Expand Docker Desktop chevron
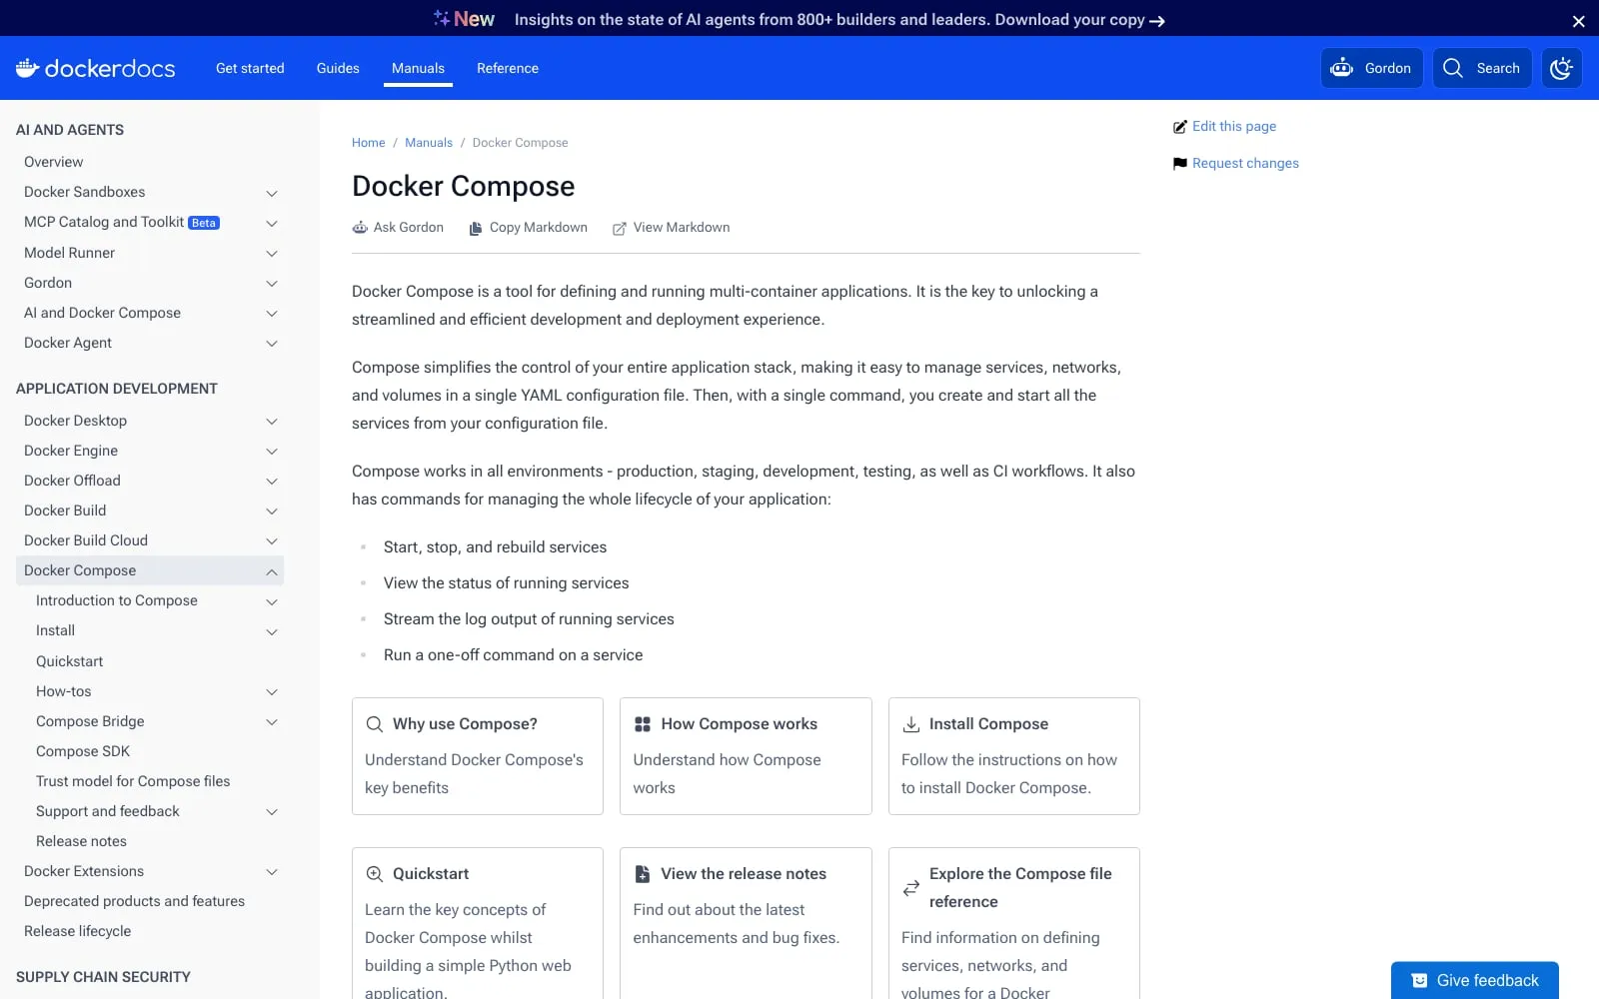 point(271,422)
